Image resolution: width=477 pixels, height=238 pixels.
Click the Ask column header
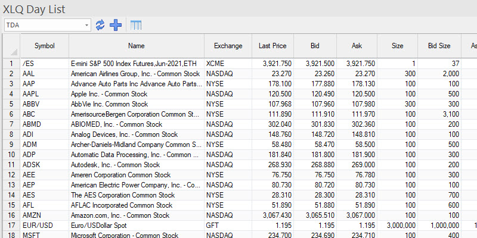[x=357, y=46]
